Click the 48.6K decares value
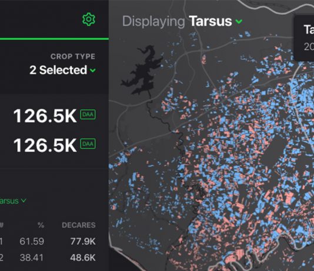This screenshot has width=314, height=271. pos(83,258)
